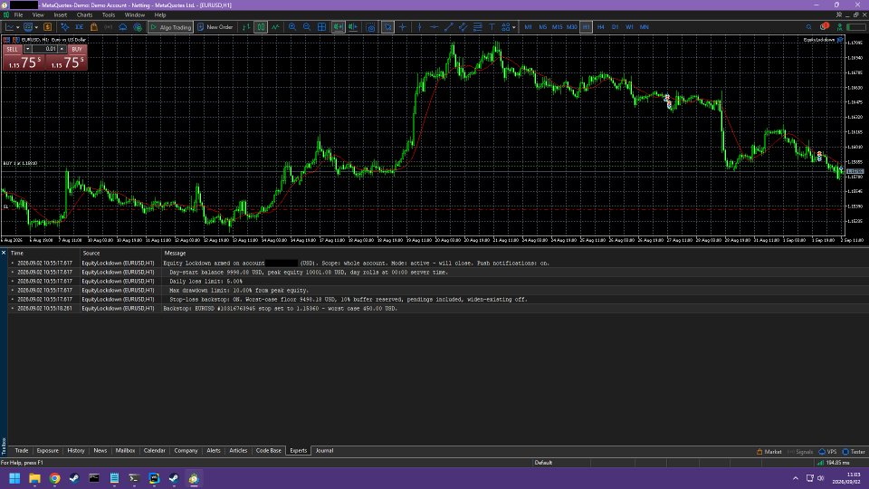Click the red SELL button
Image resolution: width=869 pixels, height=489 pixels.
pyautogui.click(x=12, y=49)
